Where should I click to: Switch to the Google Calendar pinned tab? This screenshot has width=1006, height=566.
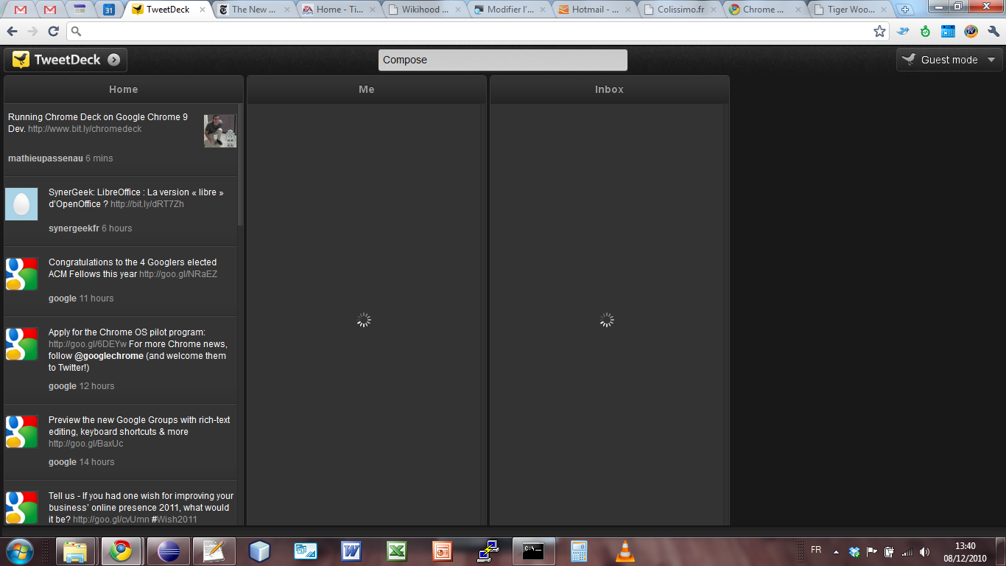point(108,10)
